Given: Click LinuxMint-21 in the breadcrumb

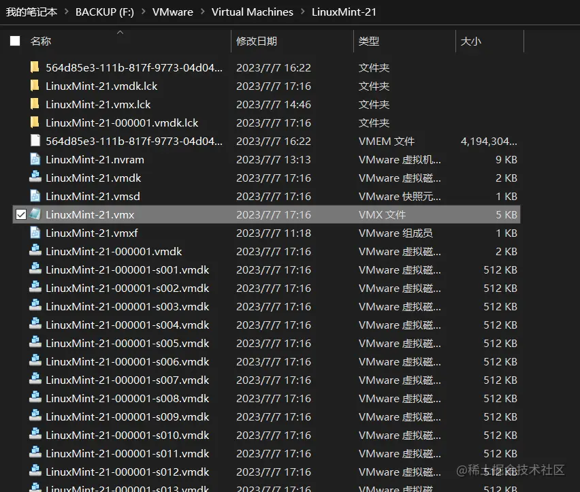Looking at the screenshot, I should [x=344, y=12].
